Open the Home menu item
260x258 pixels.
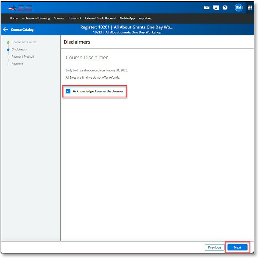pos(14,18)
